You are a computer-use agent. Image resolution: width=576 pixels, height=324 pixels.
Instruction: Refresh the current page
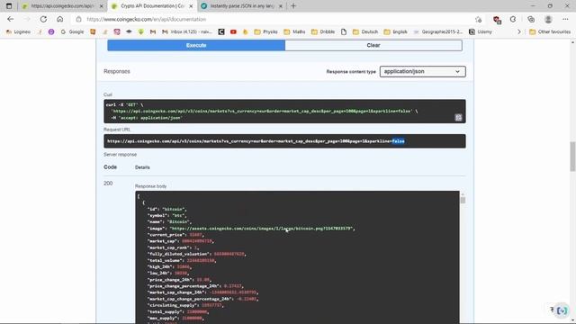point(43,19)
